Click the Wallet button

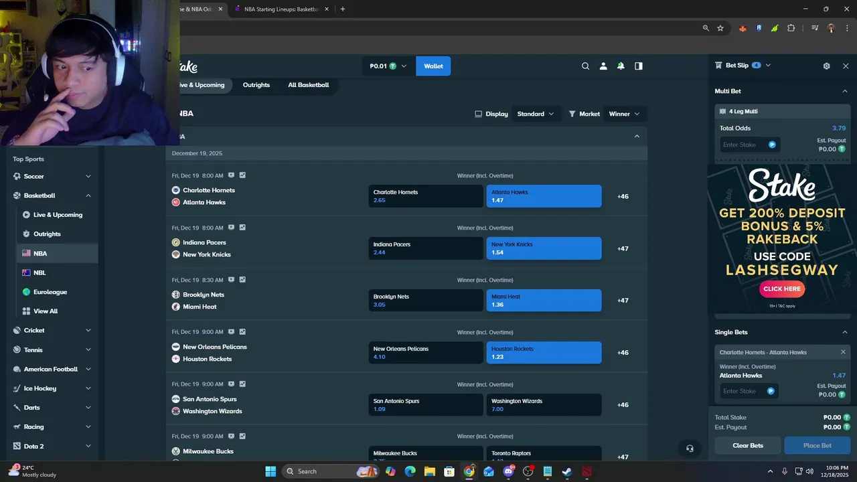tap(433, 66)
